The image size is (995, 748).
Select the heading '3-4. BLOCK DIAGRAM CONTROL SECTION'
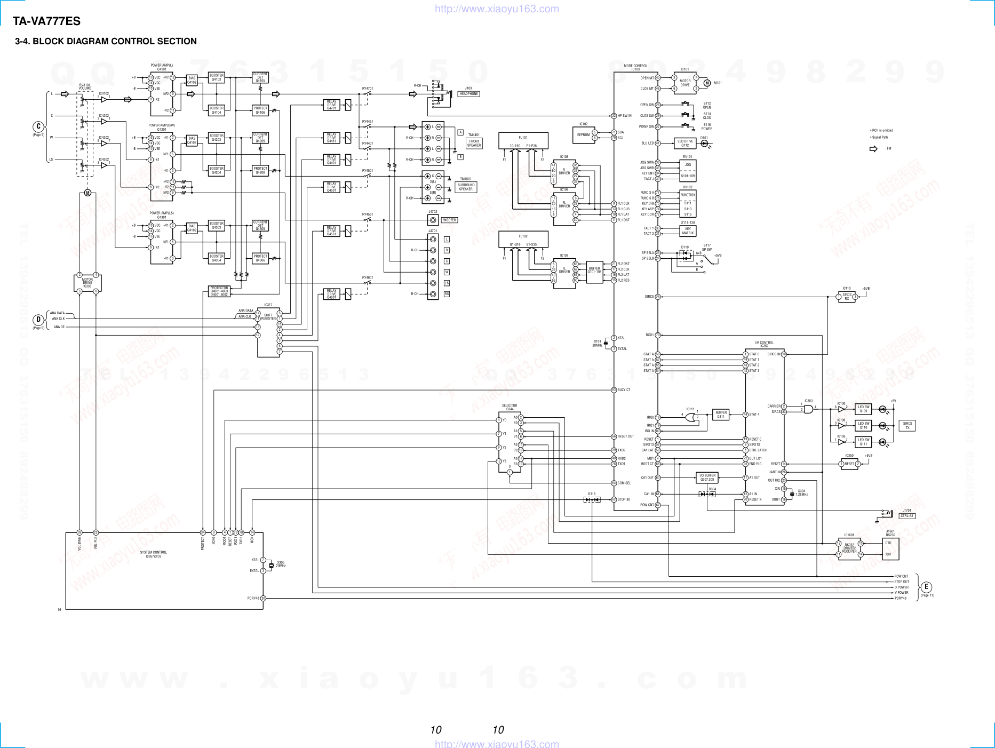tap(106, 41)
